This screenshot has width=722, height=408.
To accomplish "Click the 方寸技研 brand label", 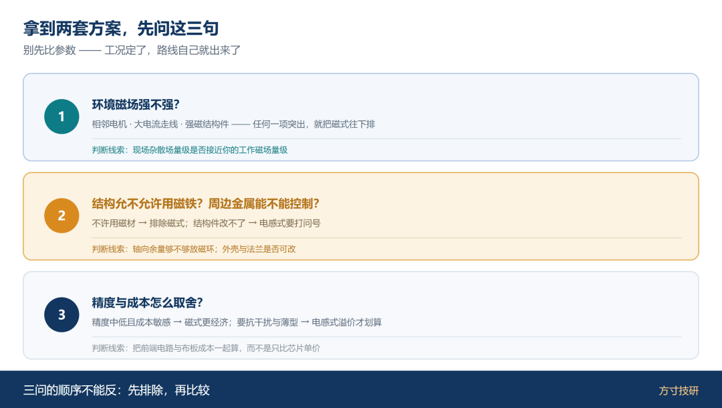I will point(679,391).
